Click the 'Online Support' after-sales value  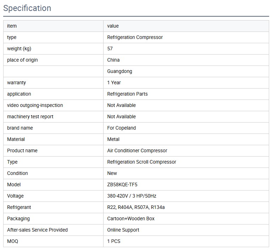[x=123, y=230]
